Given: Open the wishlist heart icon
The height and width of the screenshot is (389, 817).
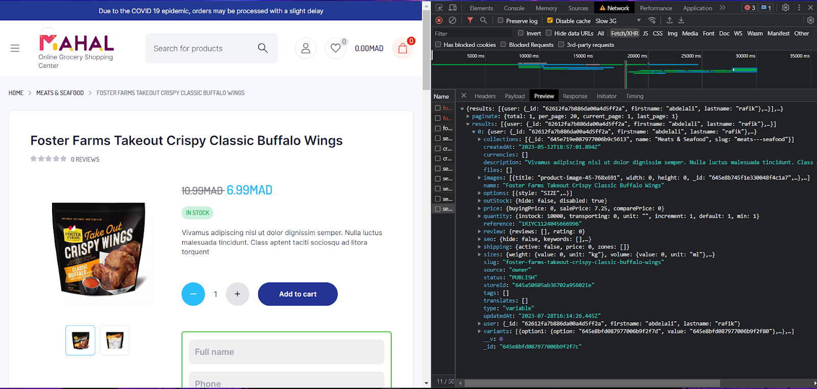Looking at the screenshot, I should click(x=335, y=48).
